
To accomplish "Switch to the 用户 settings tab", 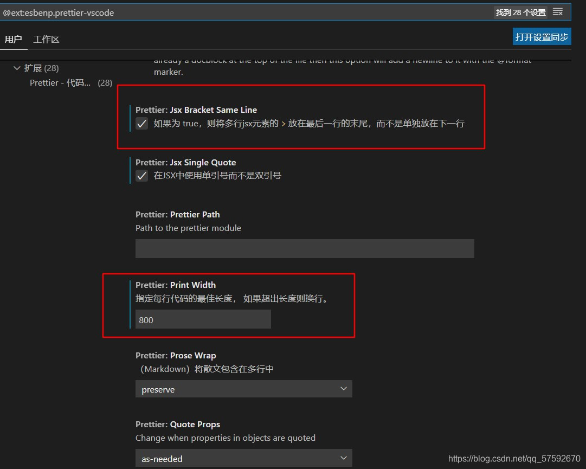I will (14, 39).
